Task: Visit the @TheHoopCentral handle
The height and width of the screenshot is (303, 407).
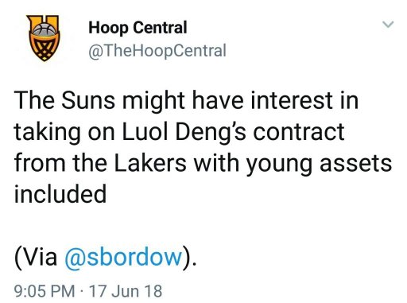Action: (x=157, y=51)
